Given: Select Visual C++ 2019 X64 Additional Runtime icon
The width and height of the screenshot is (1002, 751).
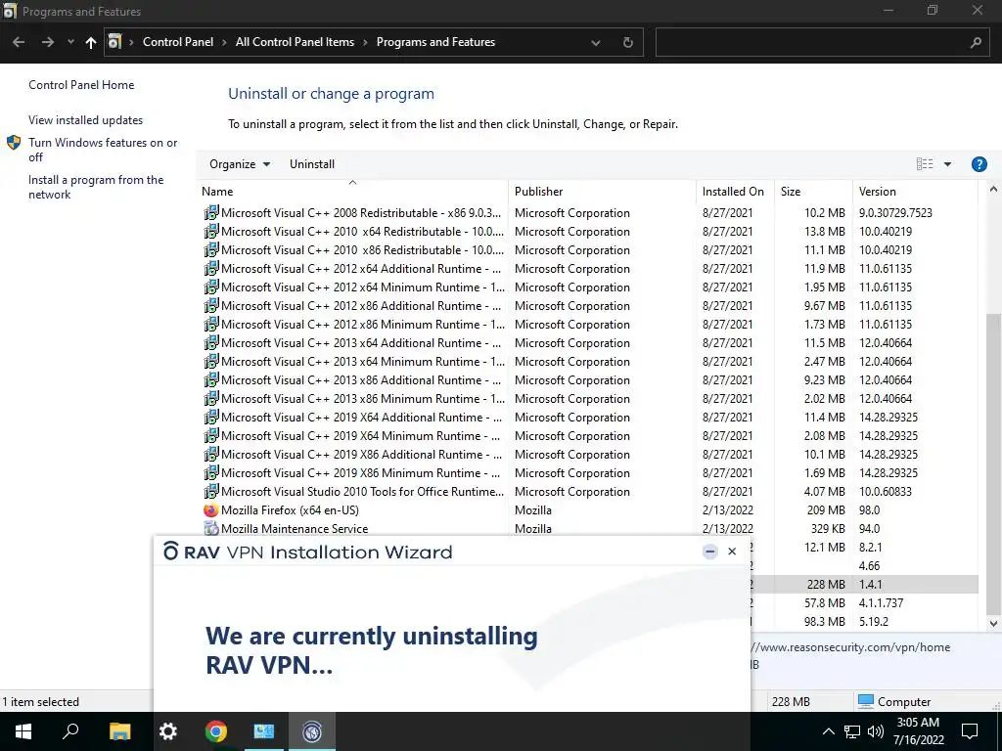Looking at the screenshot, I should 211,417.
